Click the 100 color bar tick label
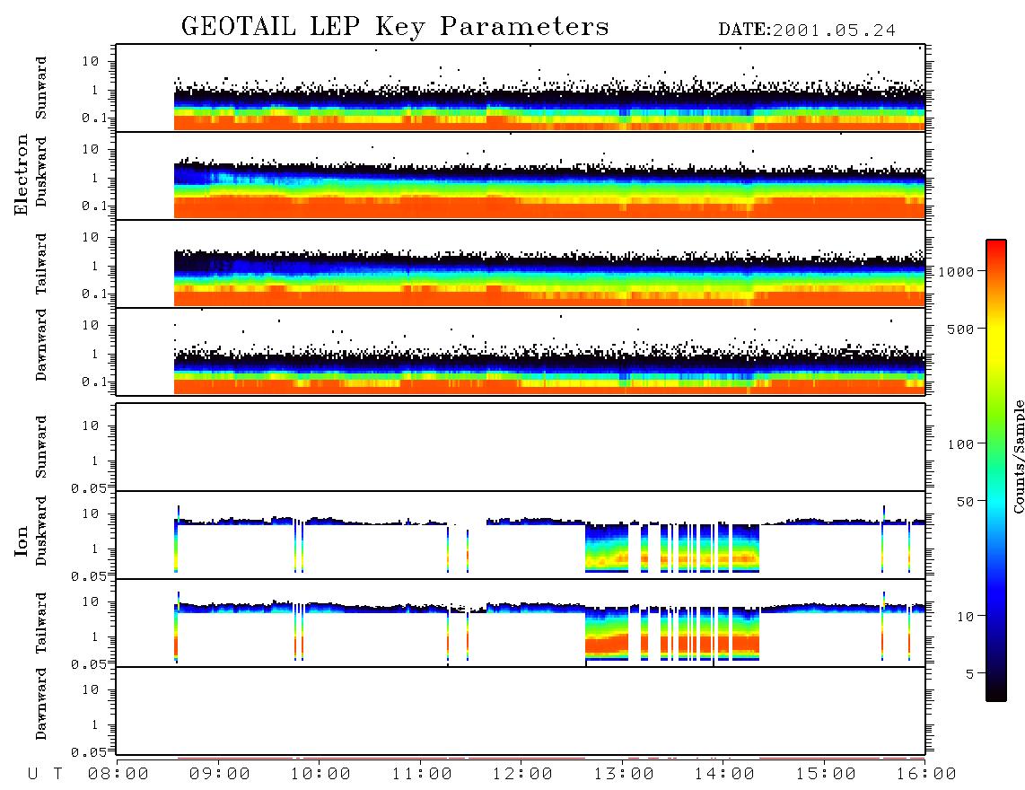The height and width of the screenshot is (790, 1025). point(960,444)
